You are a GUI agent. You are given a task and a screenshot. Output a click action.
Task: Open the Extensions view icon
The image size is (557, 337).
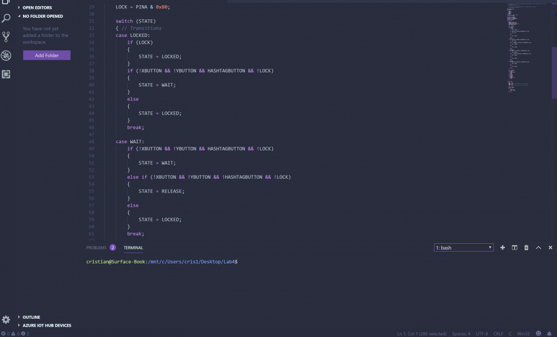(6, 74)
